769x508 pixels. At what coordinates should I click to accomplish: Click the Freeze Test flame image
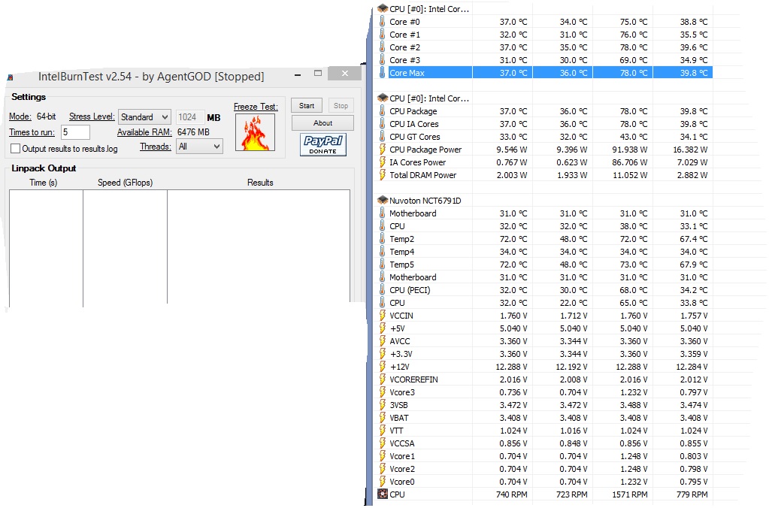[x=255, y=132]
